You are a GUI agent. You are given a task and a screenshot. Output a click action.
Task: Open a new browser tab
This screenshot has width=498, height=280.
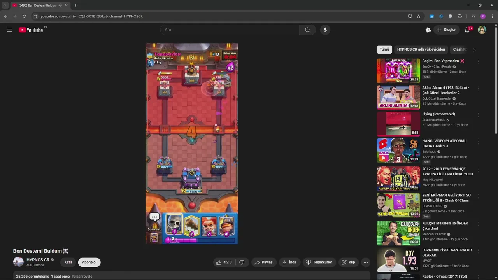(x=75, y=5)
